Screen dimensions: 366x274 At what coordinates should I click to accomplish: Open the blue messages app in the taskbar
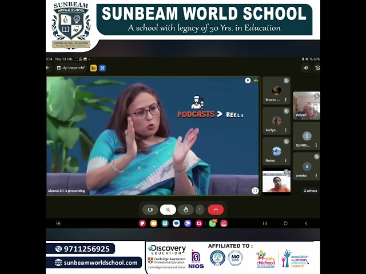pyautogui.click(x=176, y=223)
